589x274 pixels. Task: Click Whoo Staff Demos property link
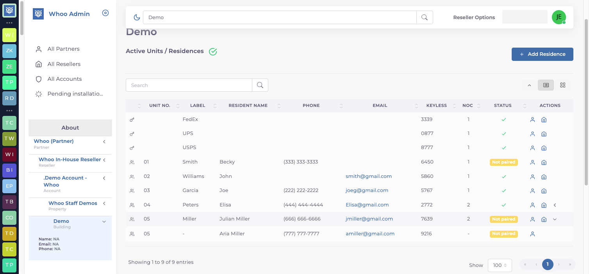pos(73,203)
